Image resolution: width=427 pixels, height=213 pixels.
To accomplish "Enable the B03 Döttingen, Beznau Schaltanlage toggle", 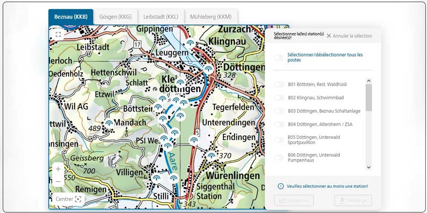I will 279,111.
